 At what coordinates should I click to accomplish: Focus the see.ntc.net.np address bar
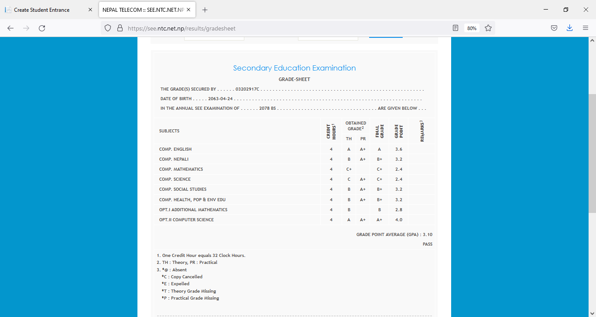(x=284, y=28)
